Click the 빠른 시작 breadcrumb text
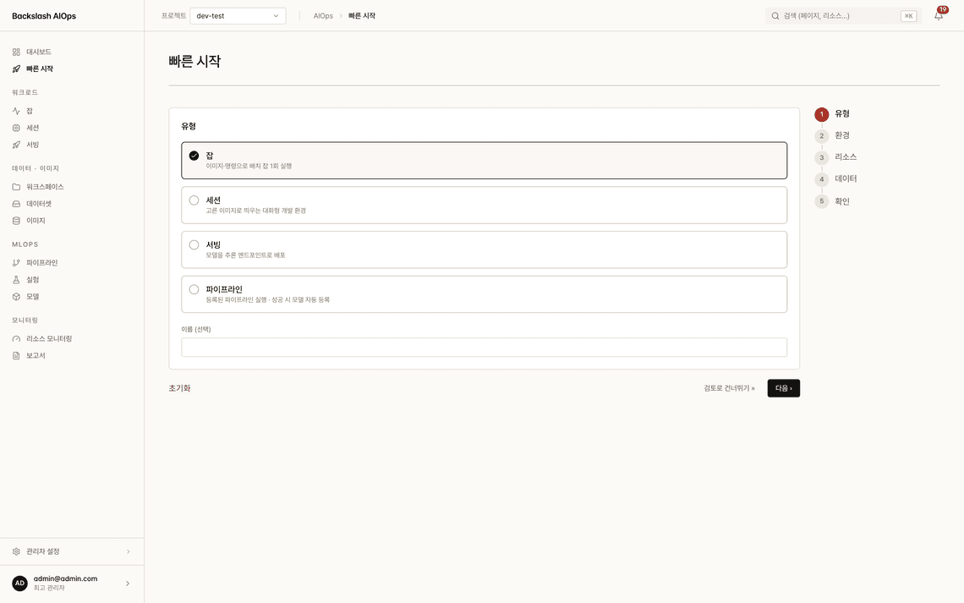Viewport: 964px width, 603px height. click(362, 16)
